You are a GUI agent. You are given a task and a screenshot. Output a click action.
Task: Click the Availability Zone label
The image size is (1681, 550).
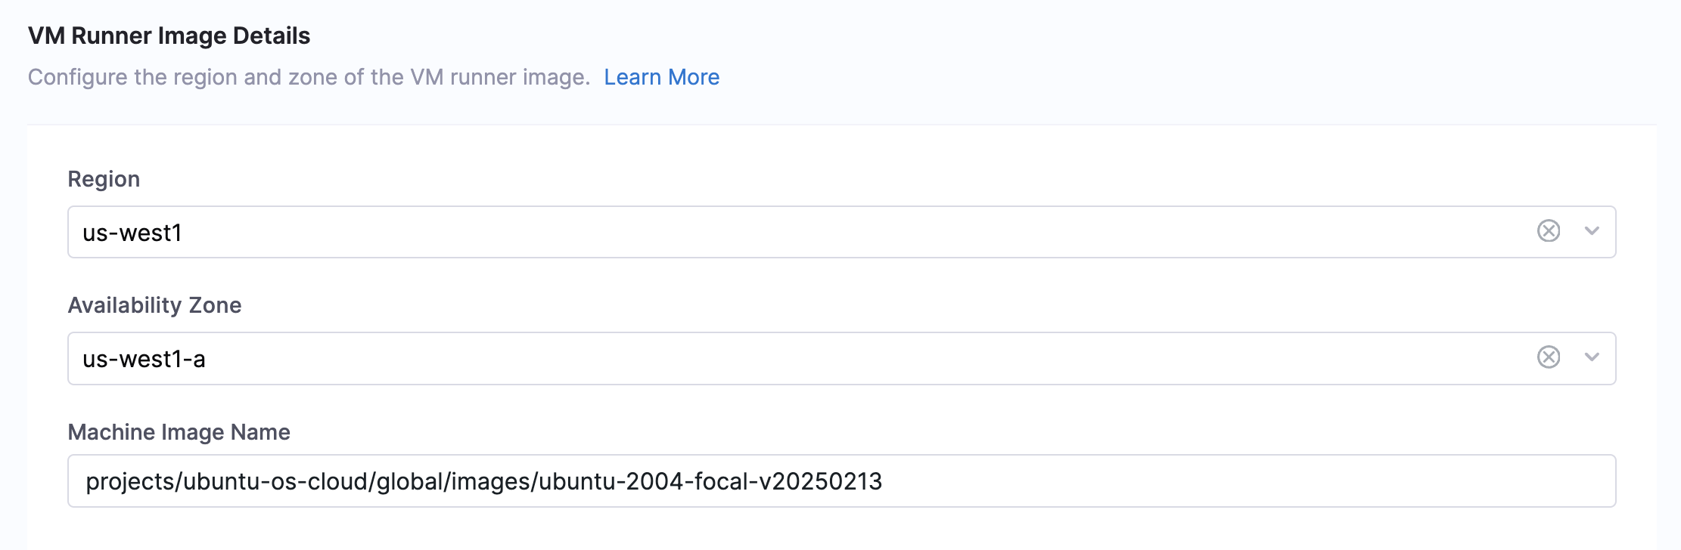(154, 305)
